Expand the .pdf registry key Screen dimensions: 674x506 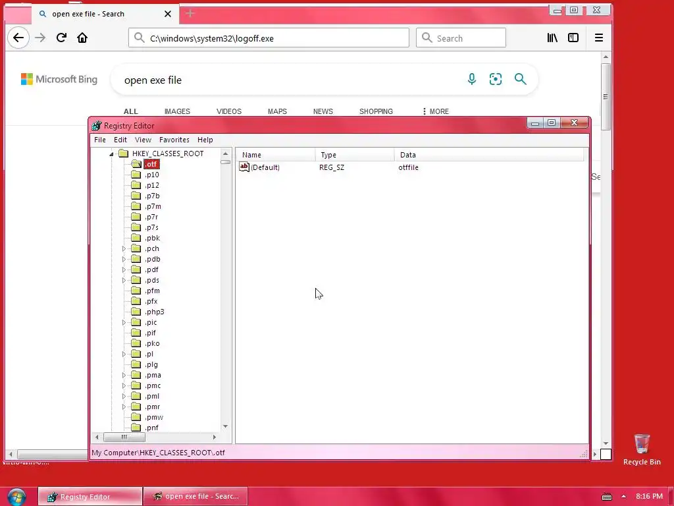124,269
